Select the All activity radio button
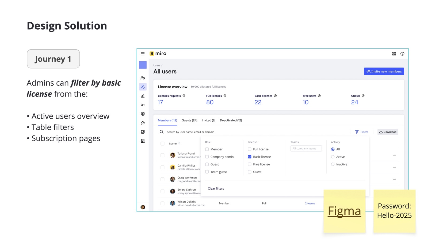 click(x=333, y=149)
